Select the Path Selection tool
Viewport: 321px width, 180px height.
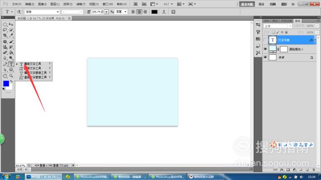pos(5,70)
